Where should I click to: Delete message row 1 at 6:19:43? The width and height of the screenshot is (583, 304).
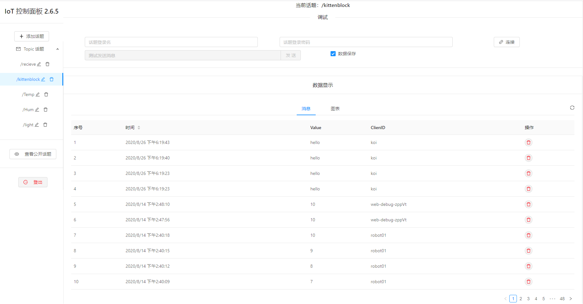(x=529, y=142)
